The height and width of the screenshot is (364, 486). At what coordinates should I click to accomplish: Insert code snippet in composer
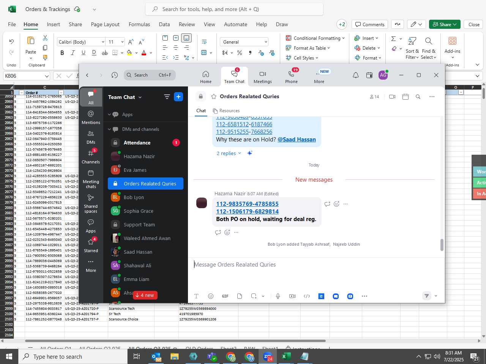[x=307, y=296]
